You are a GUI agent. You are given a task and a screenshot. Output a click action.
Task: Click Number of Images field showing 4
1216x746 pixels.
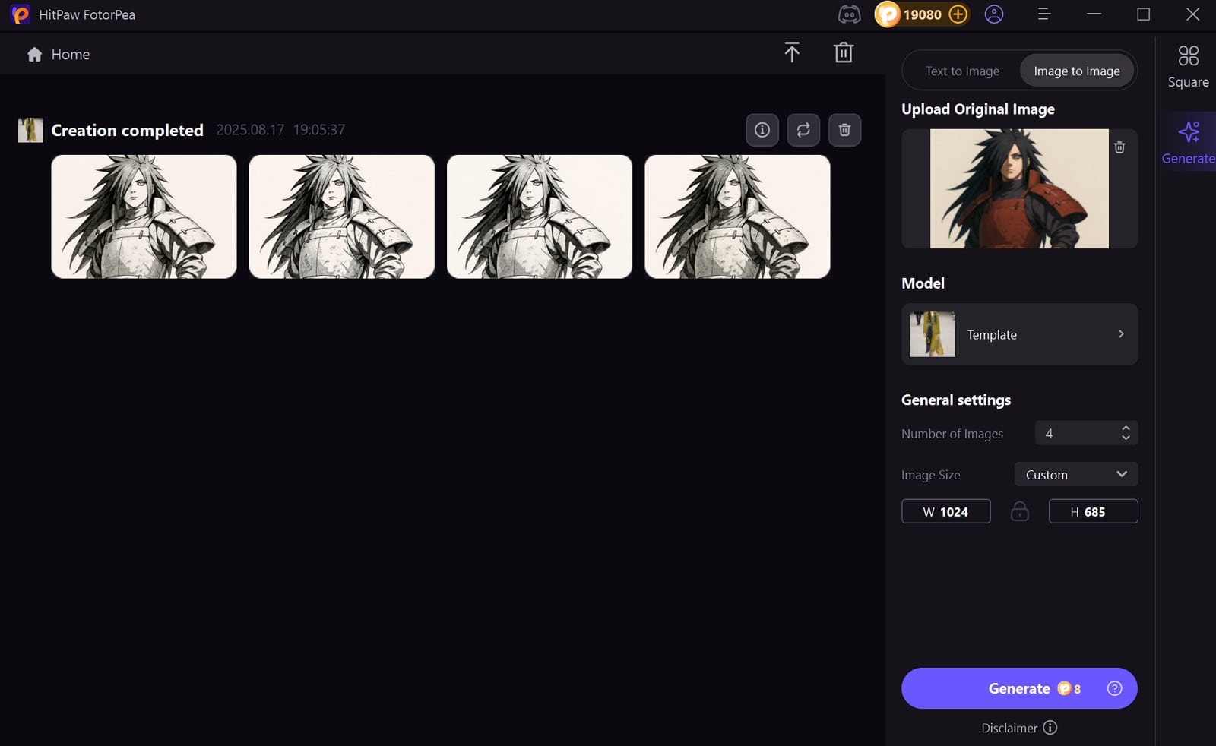coord(1086,433)
